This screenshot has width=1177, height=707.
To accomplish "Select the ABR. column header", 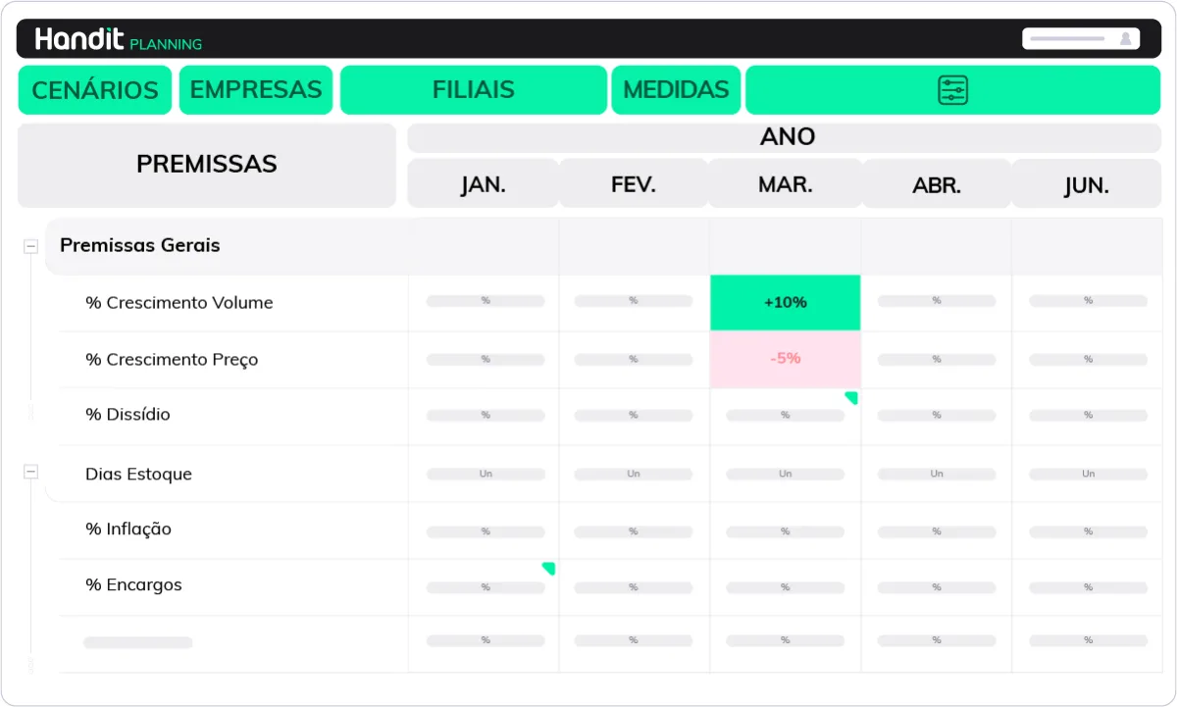I will click(x=937, y=184).
